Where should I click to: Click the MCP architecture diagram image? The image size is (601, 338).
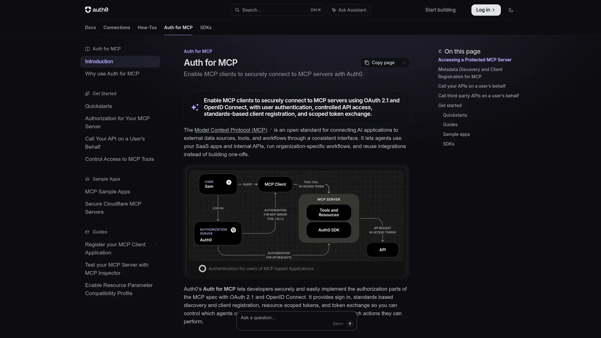(297, 222)
